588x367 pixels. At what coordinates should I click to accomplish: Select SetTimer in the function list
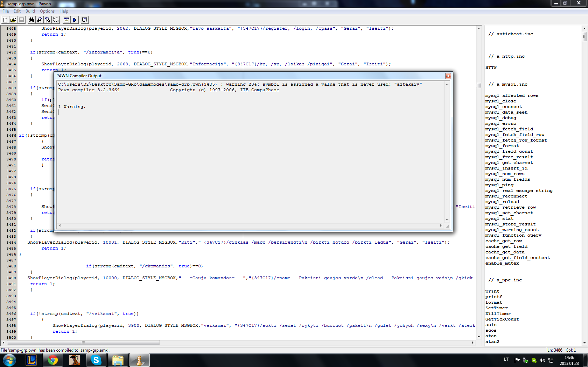[x=496, y=308]
